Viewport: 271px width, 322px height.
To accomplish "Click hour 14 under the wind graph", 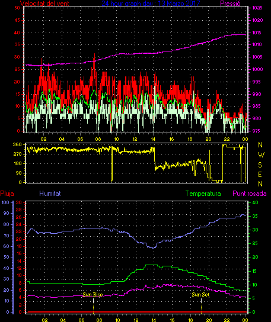I will click(x=153, y=139).
